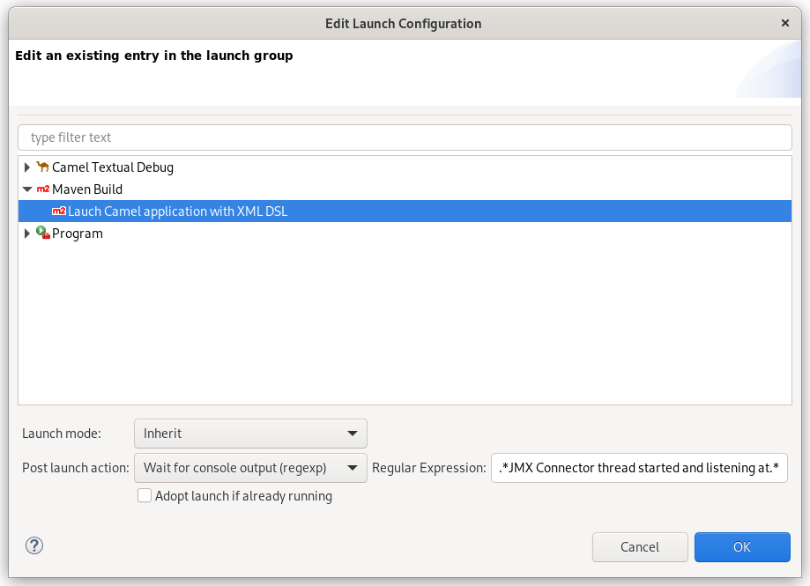
Task: Expand the Program tree node
Action: pyautogui.click(x=27, y=233)
